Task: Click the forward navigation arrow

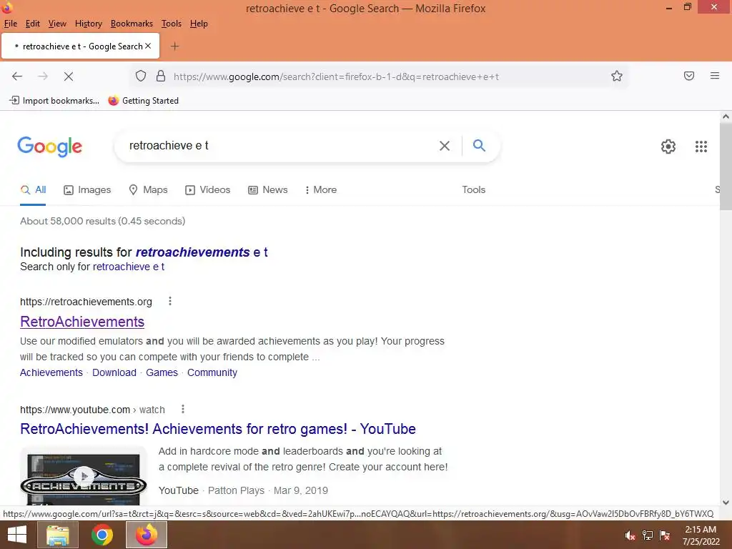Action: (x=43, y=76)
